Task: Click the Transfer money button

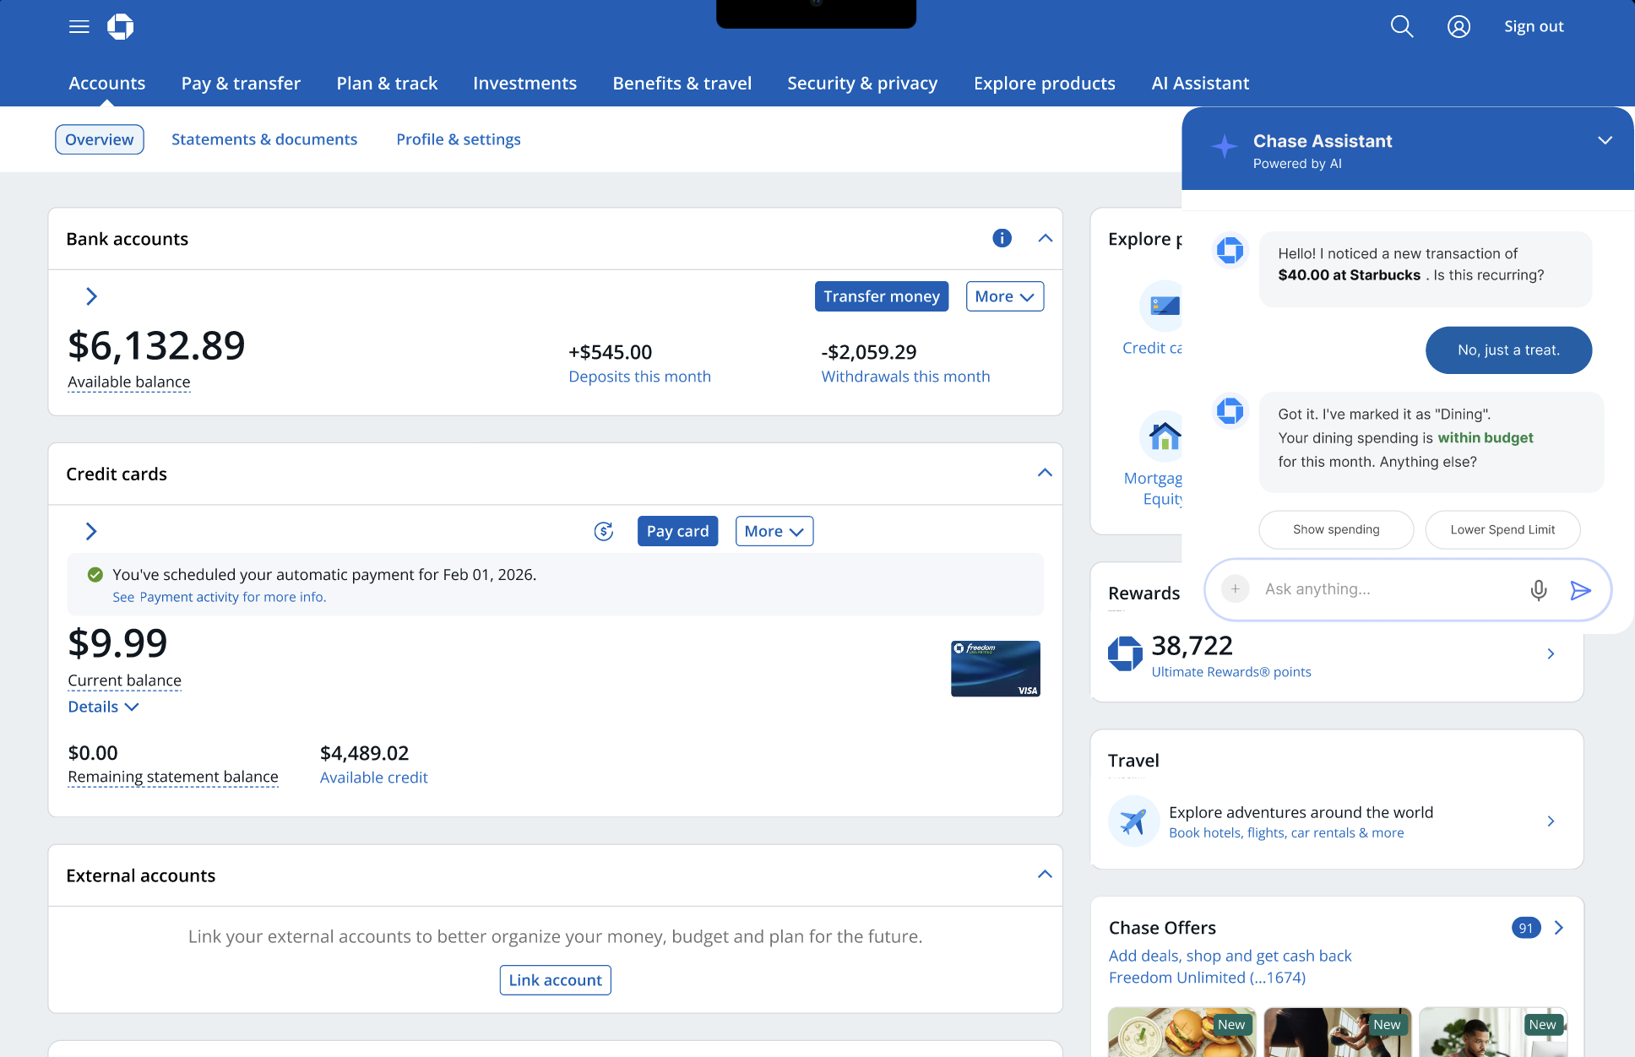Action: point(881,296)
